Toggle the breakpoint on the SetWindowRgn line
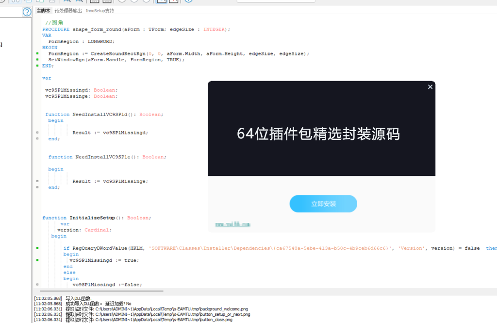This screenshot has height=323, width=497. click(x=37, y=59)
